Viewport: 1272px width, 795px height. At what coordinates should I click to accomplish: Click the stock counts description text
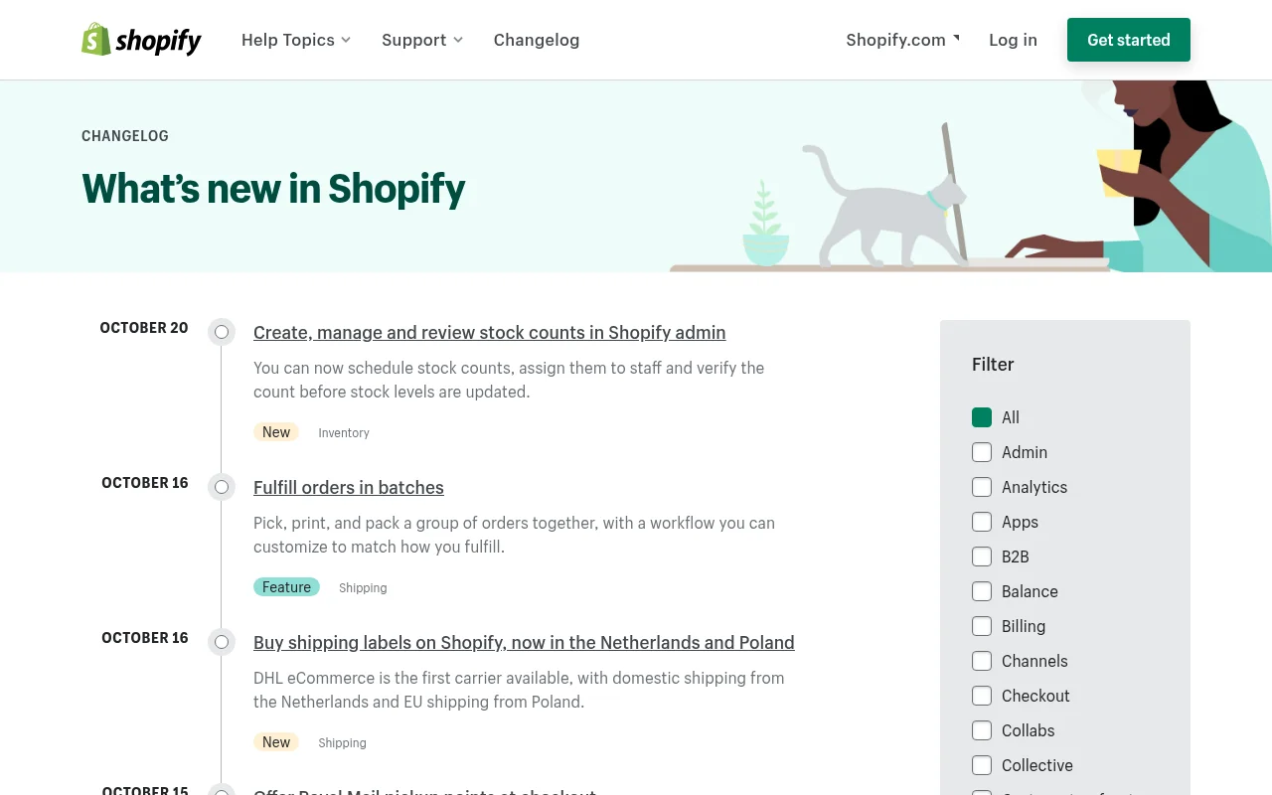click(509, 380)
